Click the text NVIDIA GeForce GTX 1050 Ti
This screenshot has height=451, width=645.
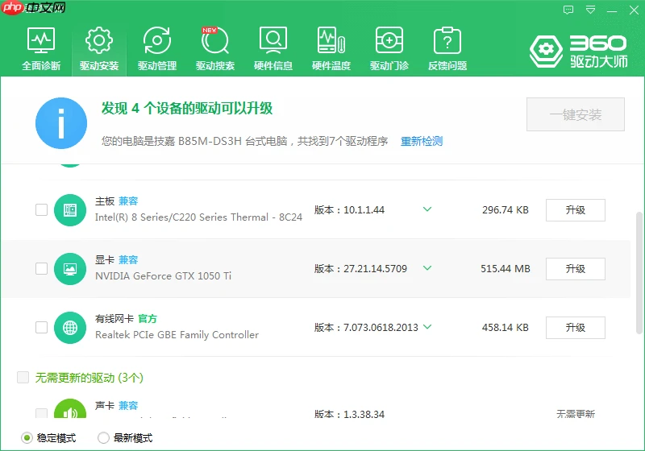click(164, 276)
